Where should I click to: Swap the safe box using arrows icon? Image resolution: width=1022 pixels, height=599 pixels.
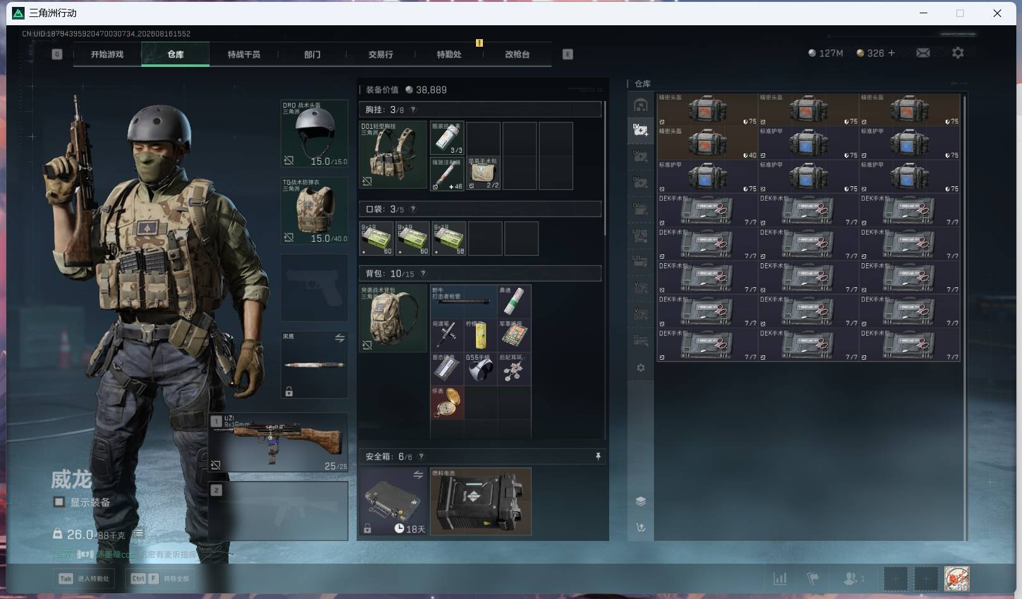(x=418, y=475)
